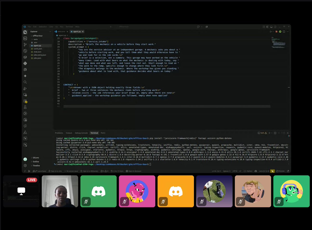Click the highlighted yellow status bar icon
312x230 pixels.
click(272, 171)
